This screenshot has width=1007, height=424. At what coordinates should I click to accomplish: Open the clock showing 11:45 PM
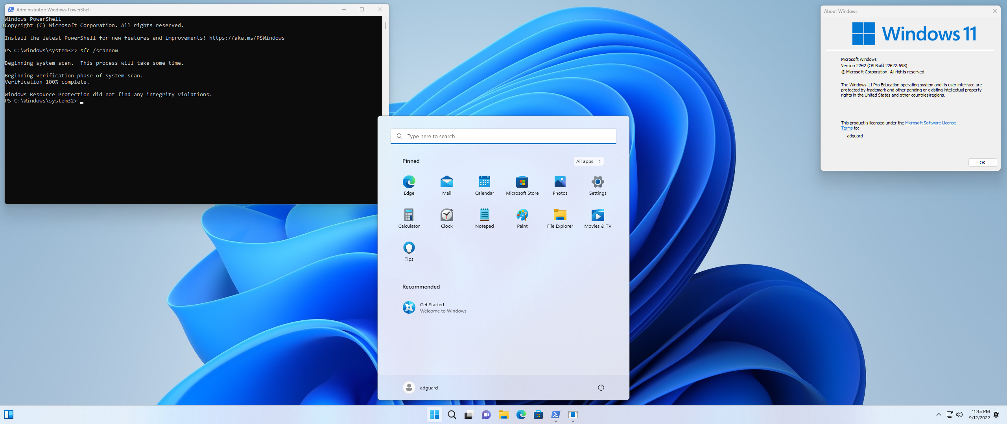[x=979, y=415]
